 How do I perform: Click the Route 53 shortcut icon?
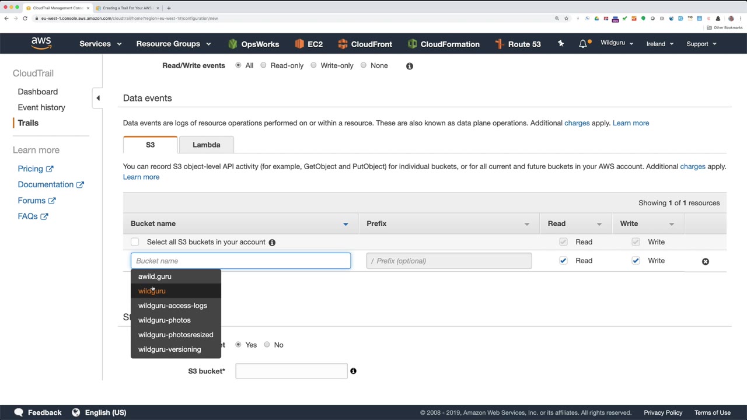click(x=499, y=44)
